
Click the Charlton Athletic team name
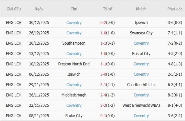[x=141, y=85]
